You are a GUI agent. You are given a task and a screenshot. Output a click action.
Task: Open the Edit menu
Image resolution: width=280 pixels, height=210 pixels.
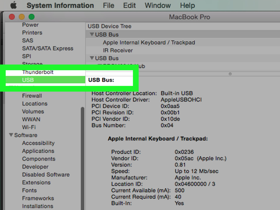pos(129,5)
